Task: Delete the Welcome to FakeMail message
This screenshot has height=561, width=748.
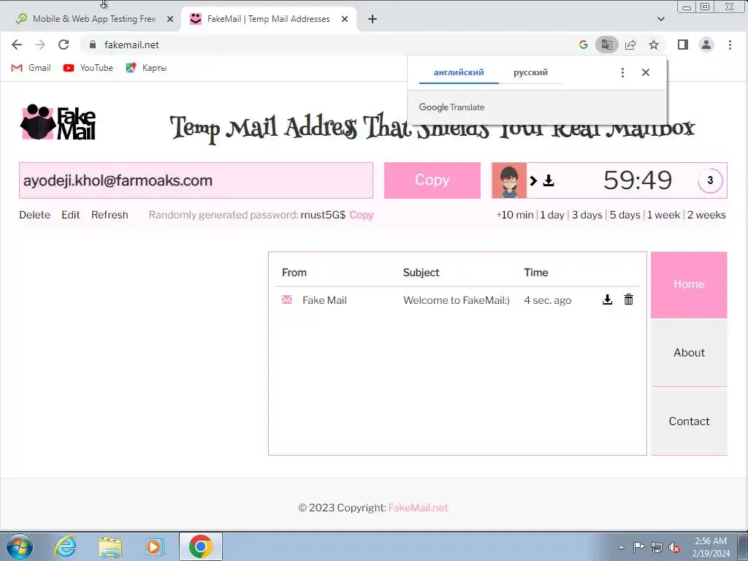Action: click(x=629, y=299)
